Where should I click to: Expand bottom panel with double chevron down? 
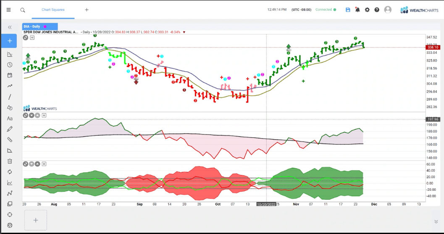[436, 221]
